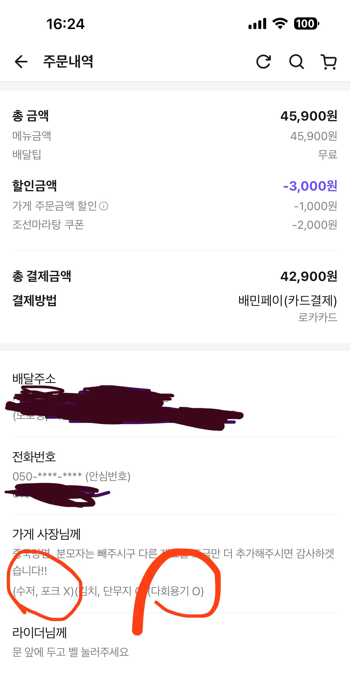350x675 pixels.
Task: Tap the battery indicator showing 100
Action: pyautogui.click(x=306, y=24)
